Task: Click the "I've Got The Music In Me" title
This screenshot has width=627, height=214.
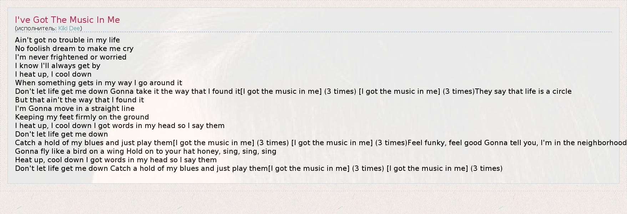Action: (x=67, y=20)
